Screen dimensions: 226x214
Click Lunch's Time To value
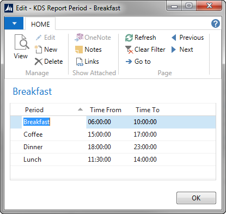coord(145,160)
